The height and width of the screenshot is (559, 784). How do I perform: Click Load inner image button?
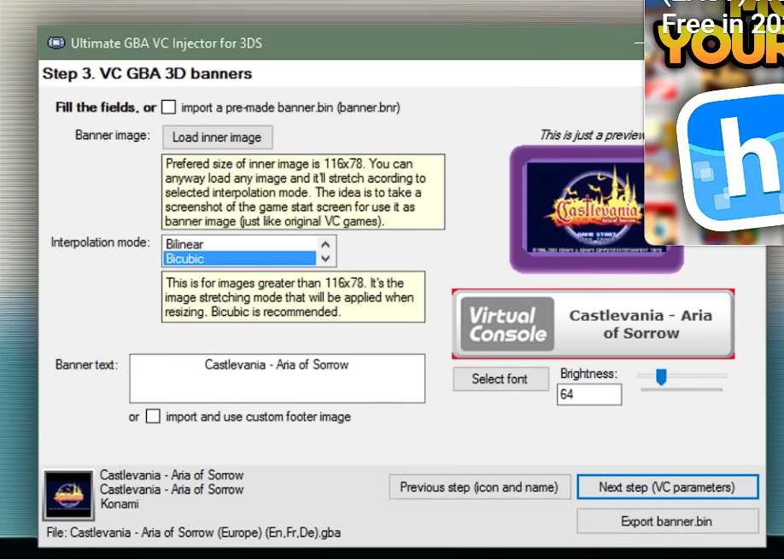218,137
